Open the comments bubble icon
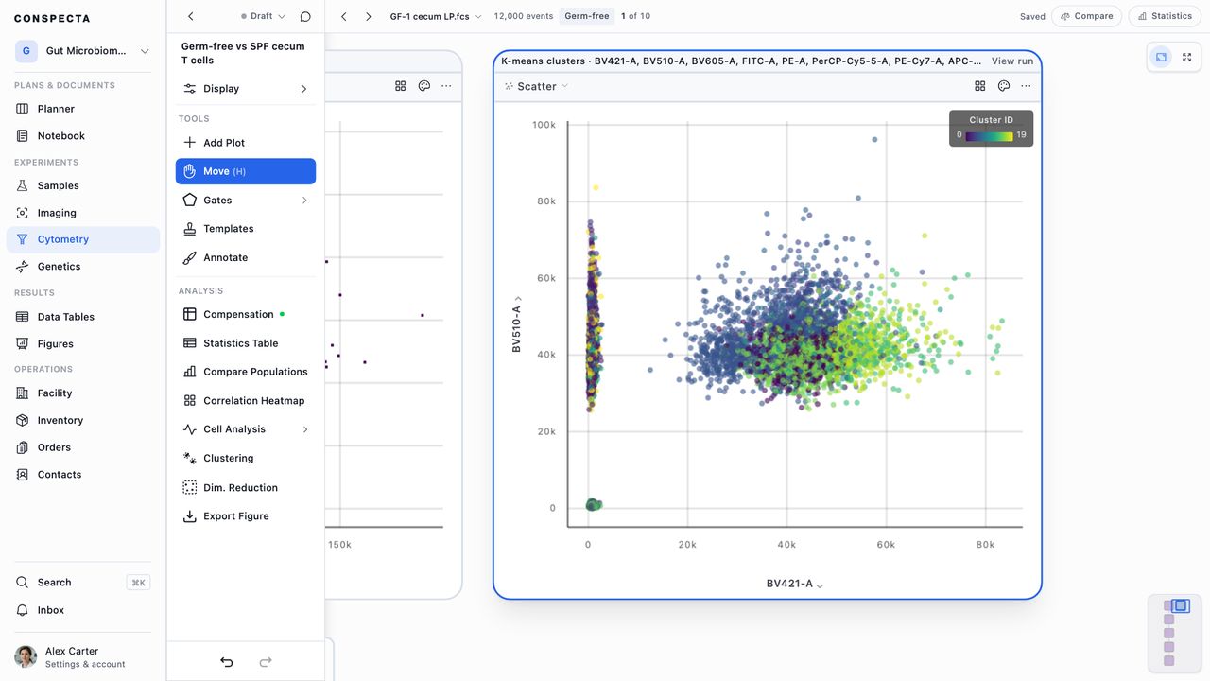Image resolution: width=1210 pixels, height=681 pixels. (305, 16)
